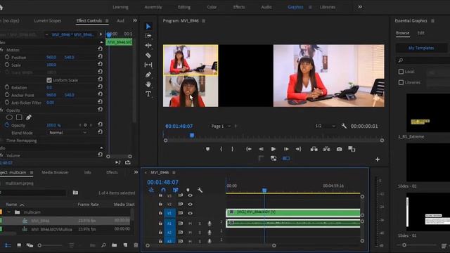Toggle V2 track output eye
This screenshot has height=253, width=450.
tap(190, 204)
